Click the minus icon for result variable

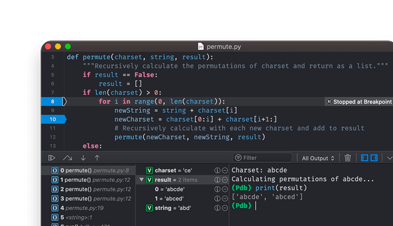225,180
